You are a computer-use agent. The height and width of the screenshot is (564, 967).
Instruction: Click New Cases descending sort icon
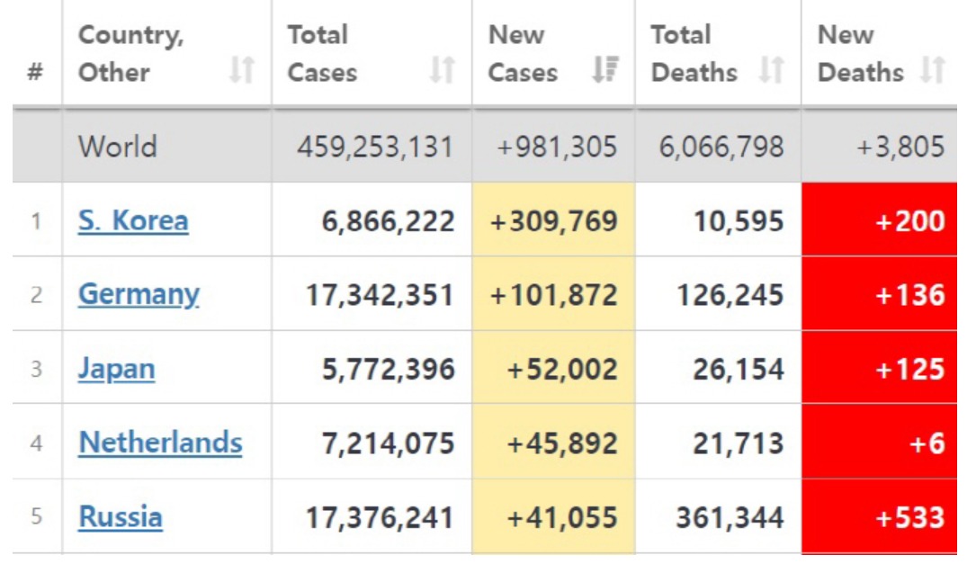click(x=605, y=69)
